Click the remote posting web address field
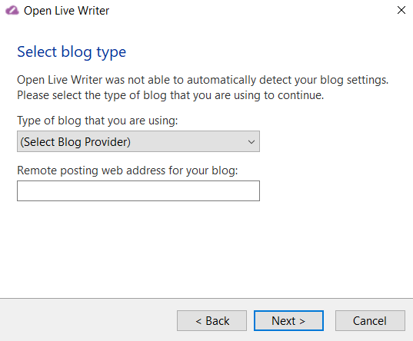The height and width of the screenshot is (341, 413). click(x=138, y=190)
